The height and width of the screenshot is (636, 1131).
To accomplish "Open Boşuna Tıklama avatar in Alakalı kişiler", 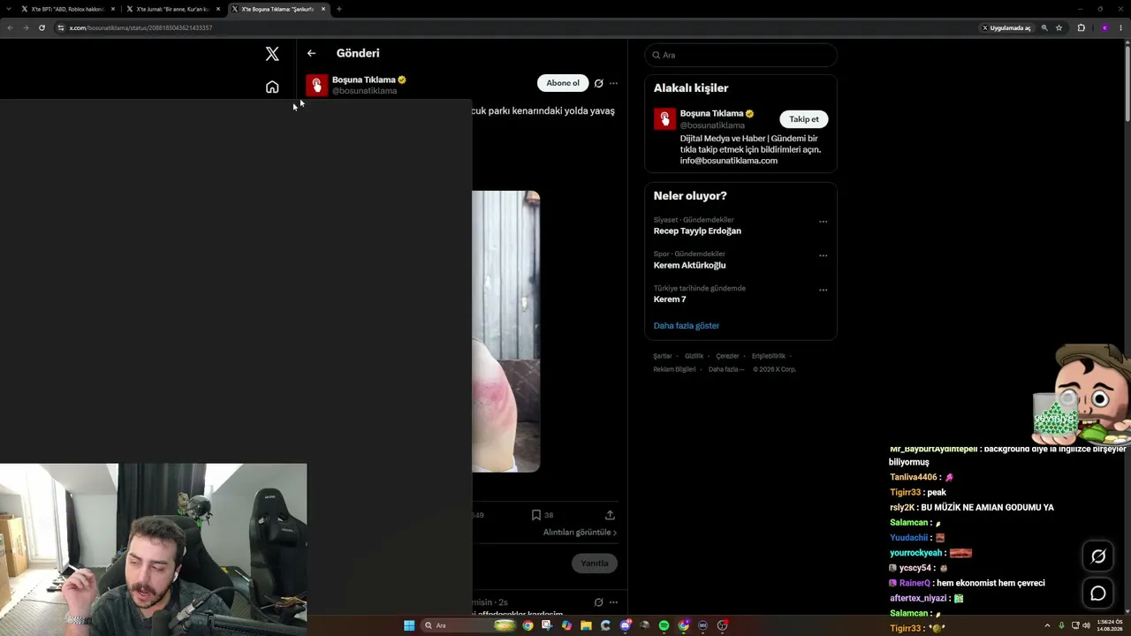I will pos(664,118).
